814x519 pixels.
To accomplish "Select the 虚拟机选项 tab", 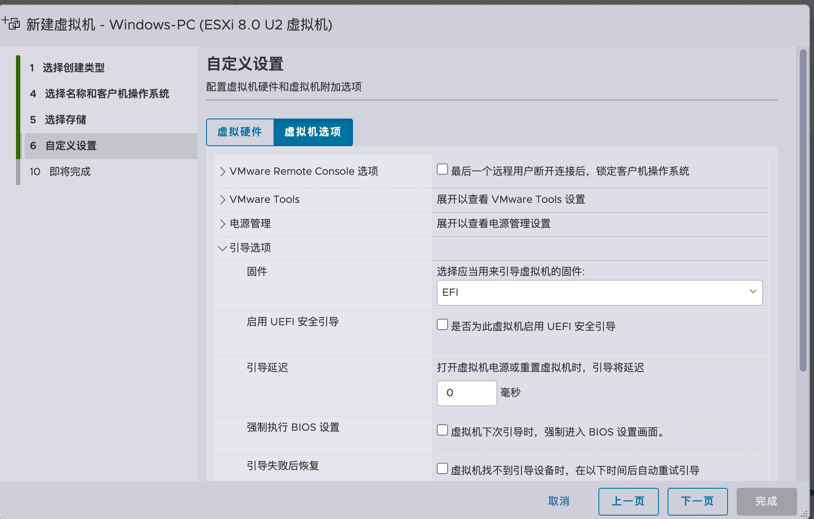I will [313, 132].
